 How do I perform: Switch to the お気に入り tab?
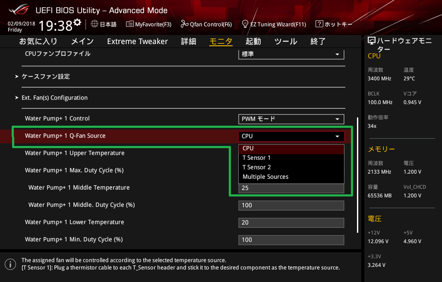coord(38,41)
